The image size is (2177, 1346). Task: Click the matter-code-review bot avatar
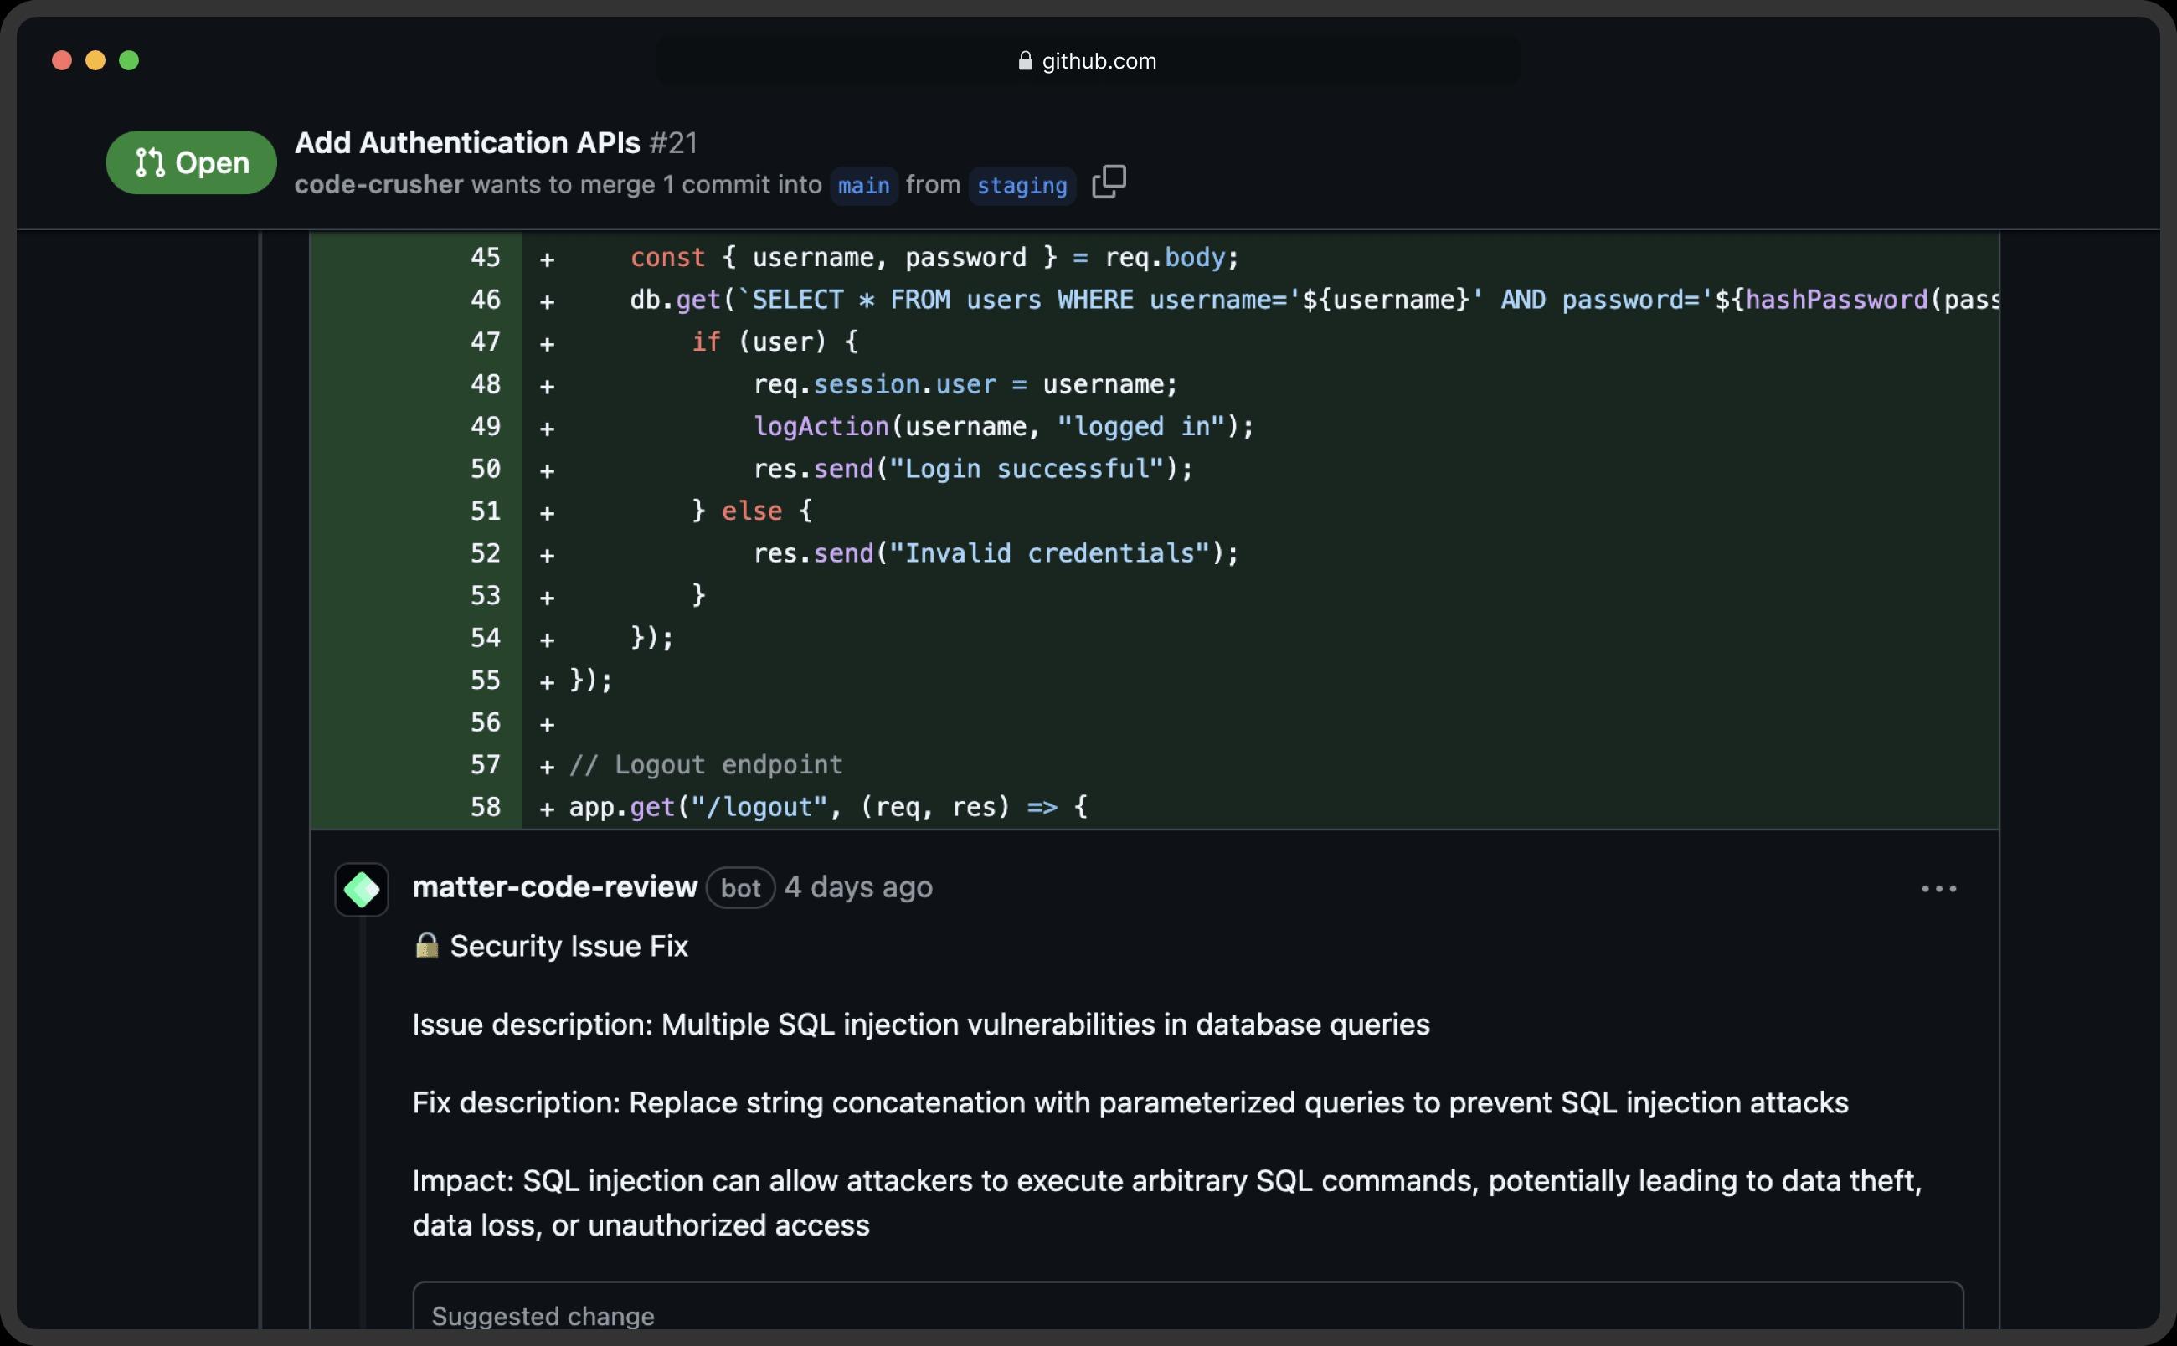coord(362,889)
